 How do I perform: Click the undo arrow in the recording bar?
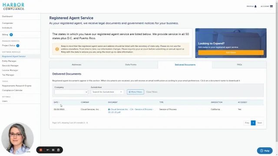[48, 150]
